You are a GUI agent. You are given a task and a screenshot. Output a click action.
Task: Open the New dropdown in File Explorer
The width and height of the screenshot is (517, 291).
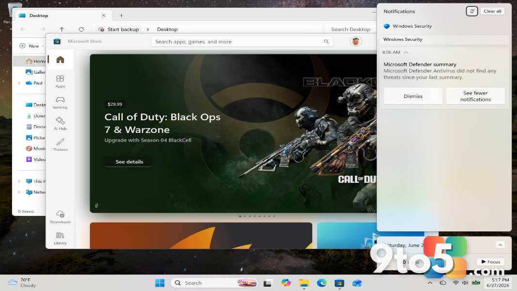click(x=31, y=46)
